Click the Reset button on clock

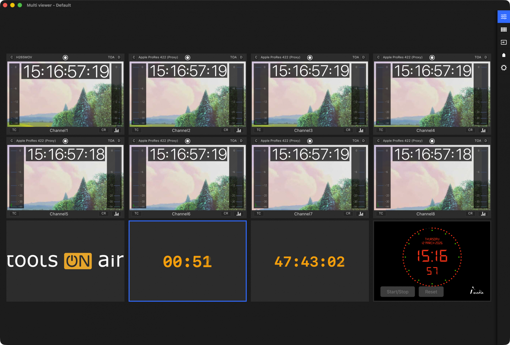pos(431,292)
